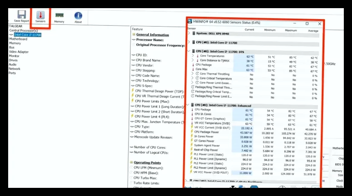Select the CPU ID: feature row
352x196 pixels.
click(x=142, y=55)
